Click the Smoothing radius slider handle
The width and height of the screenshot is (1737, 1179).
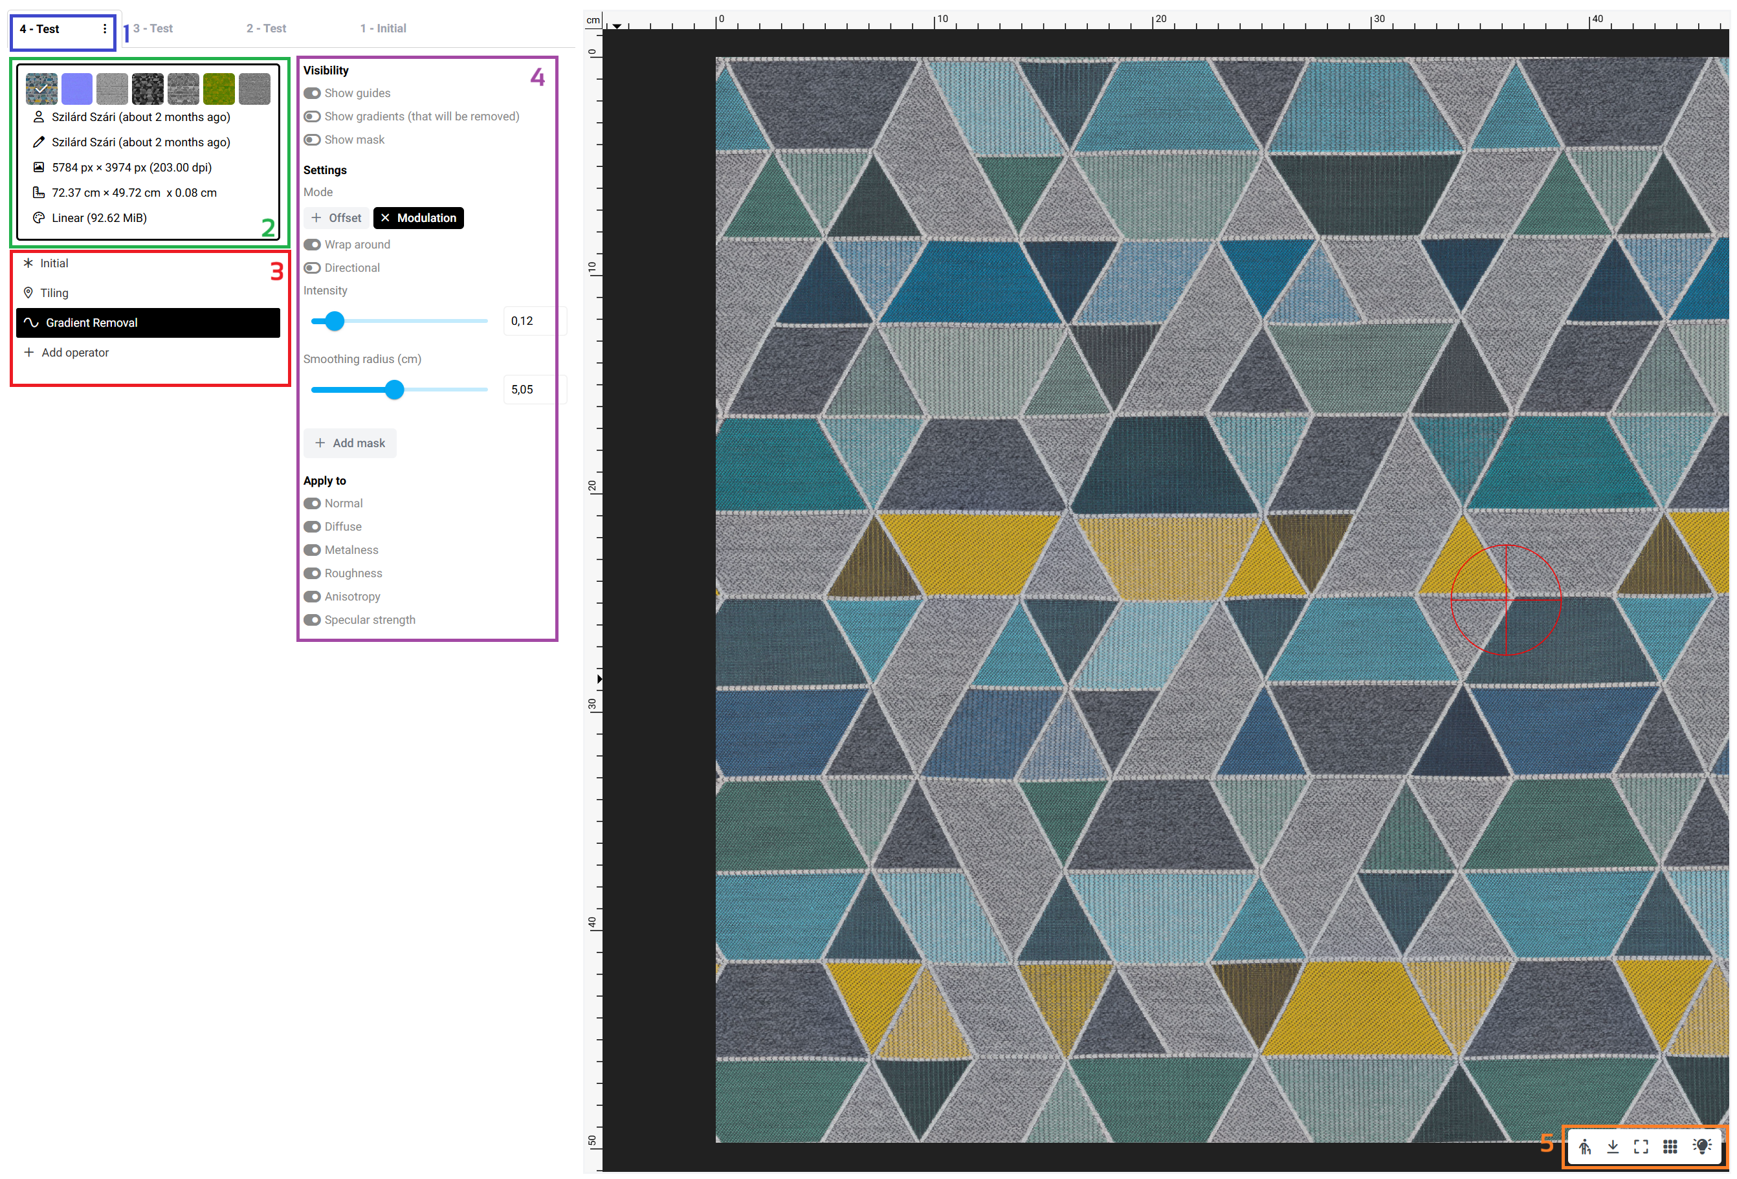point(394,390)
